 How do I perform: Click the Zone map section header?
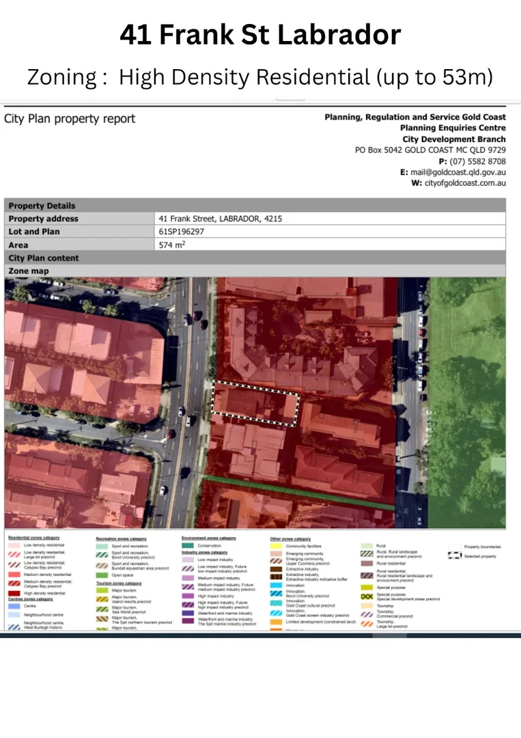[29, 271]
